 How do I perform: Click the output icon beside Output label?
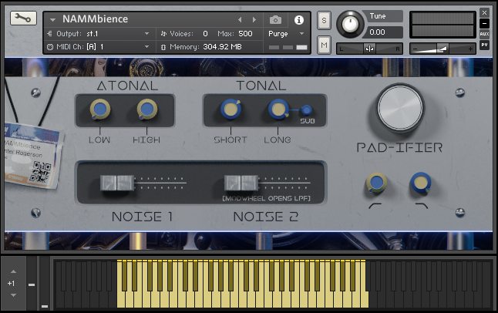[49, 33]
